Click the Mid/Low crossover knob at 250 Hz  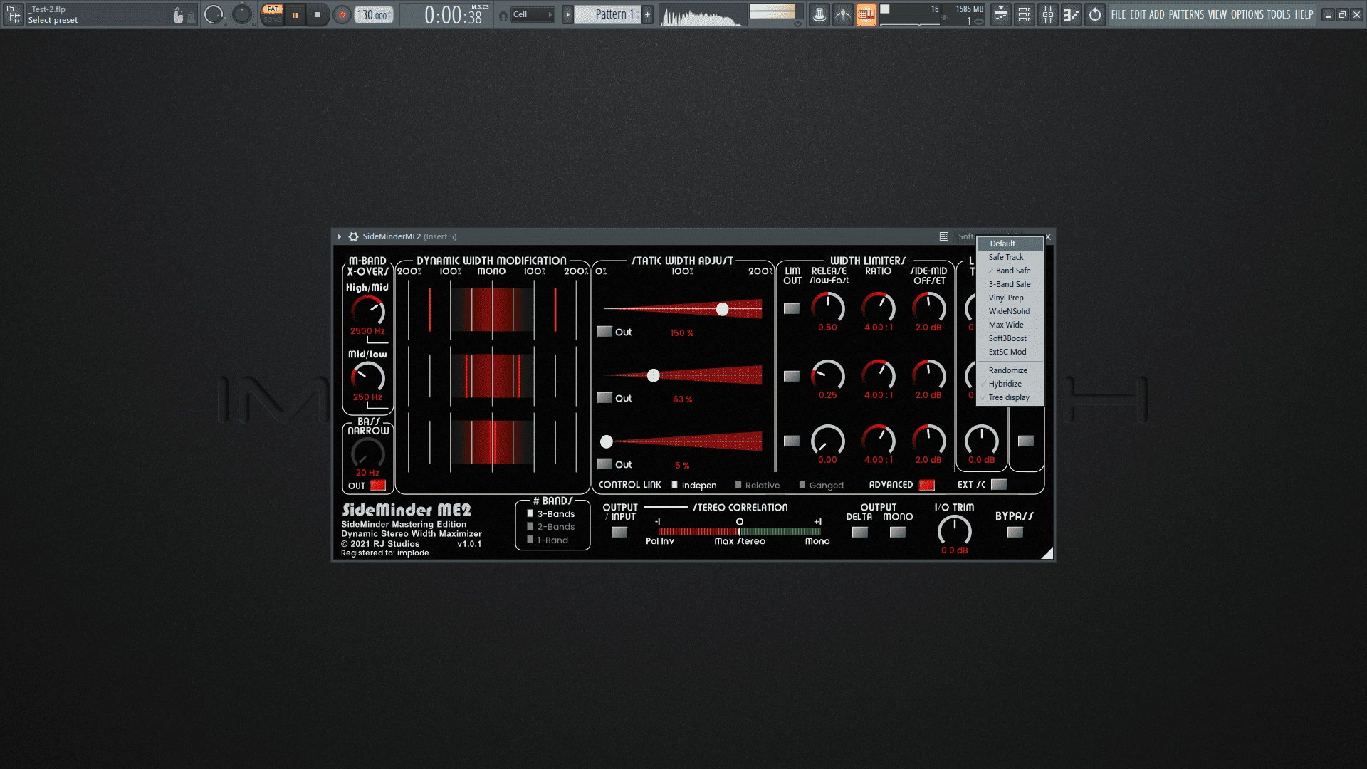coord(367,377)
